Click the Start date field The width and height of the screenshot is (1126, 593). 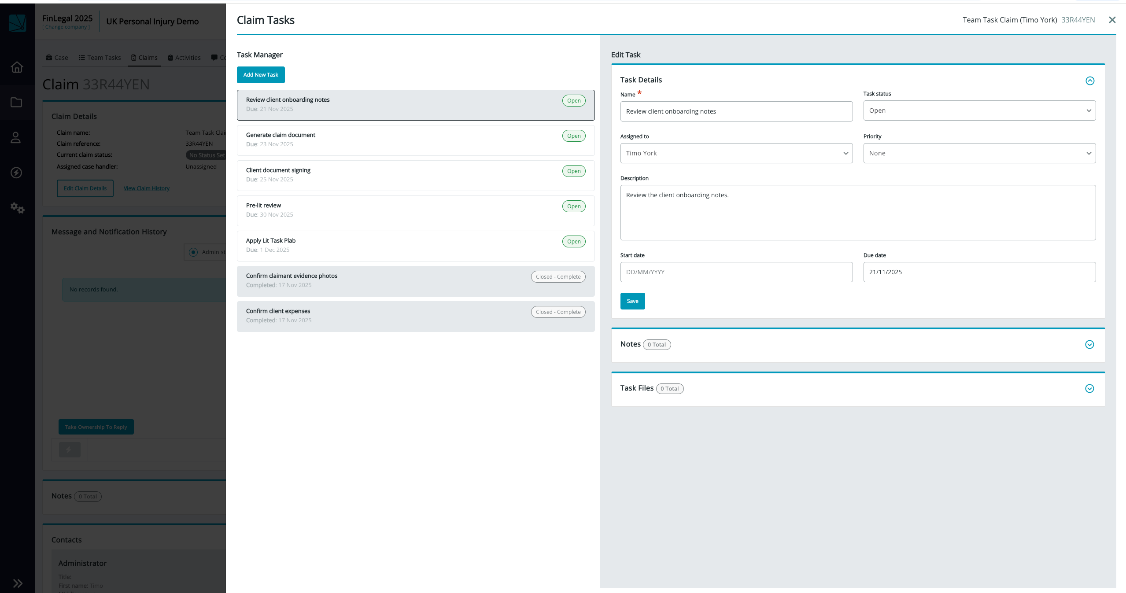point(736,272)
